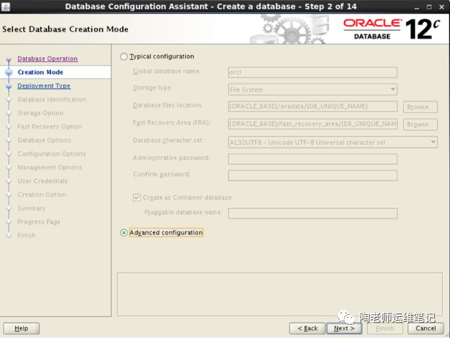Click the Database Operation step bullet icon

(9, 59)
